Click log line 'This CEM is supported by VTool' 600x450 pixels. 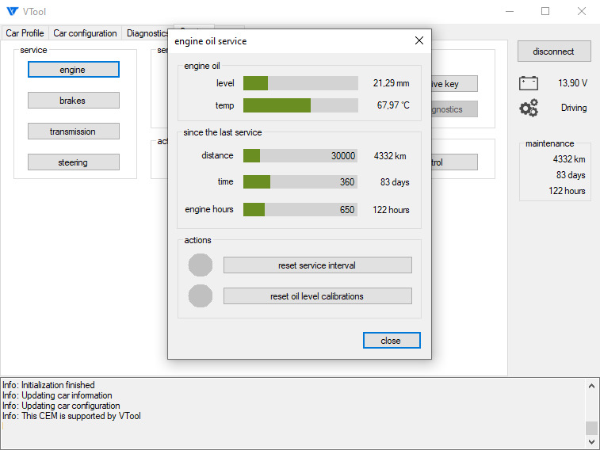(x=81, y=416)
